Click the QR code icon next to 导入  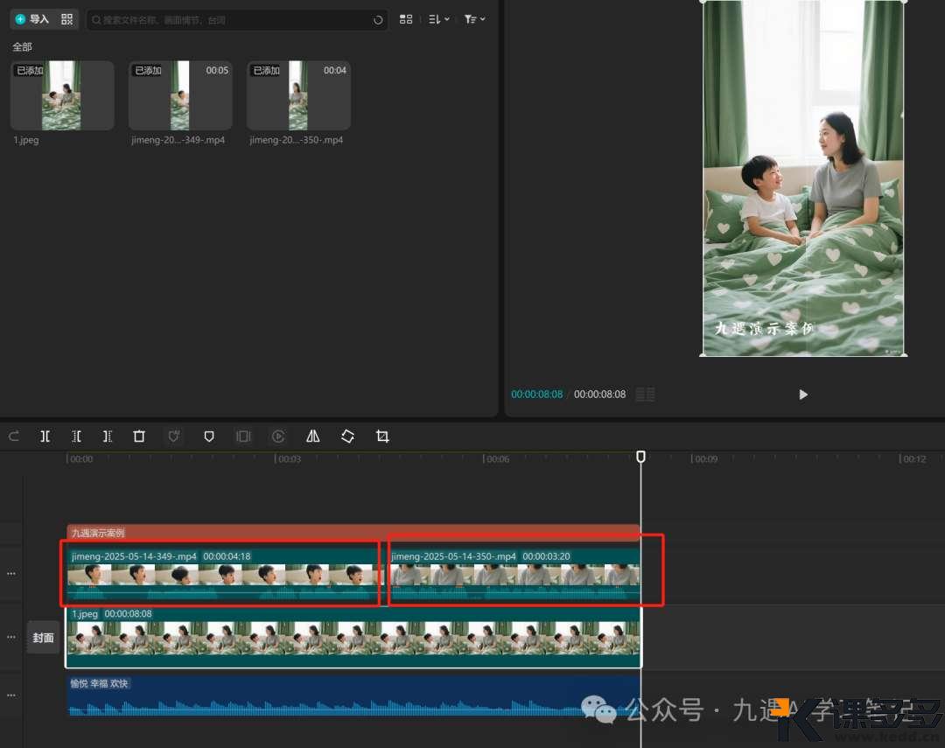coord(67,19)
